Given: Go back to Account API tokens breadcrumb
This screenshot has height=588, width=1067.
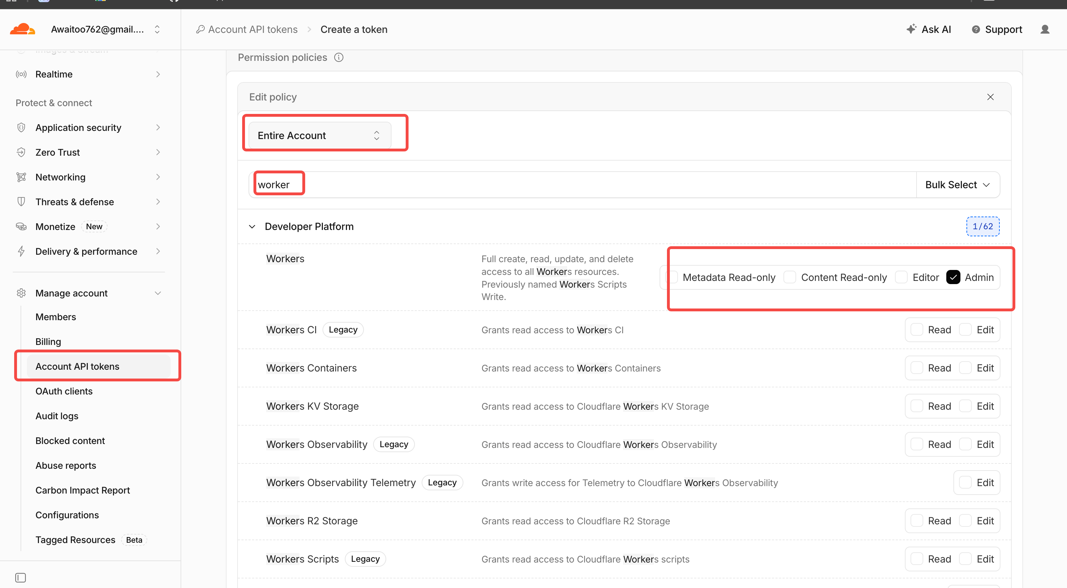Looking at the screenshot, I should tap(253, 29).
